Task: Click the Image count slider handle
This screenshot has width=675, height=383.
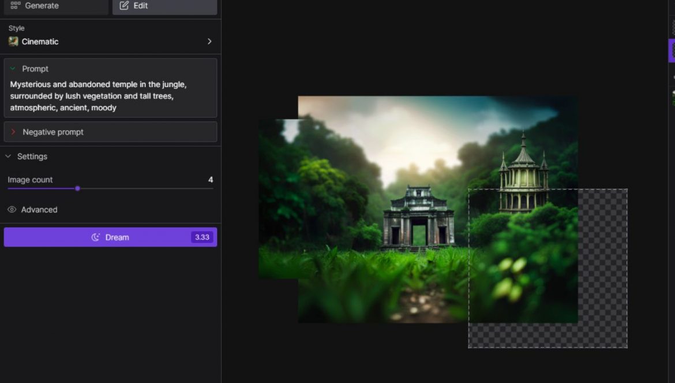Action: (77, 188)
